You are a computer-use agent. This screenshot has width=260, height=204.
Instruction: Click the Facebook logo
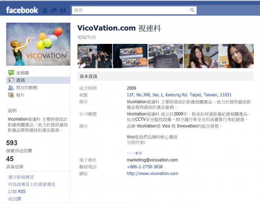22,10
